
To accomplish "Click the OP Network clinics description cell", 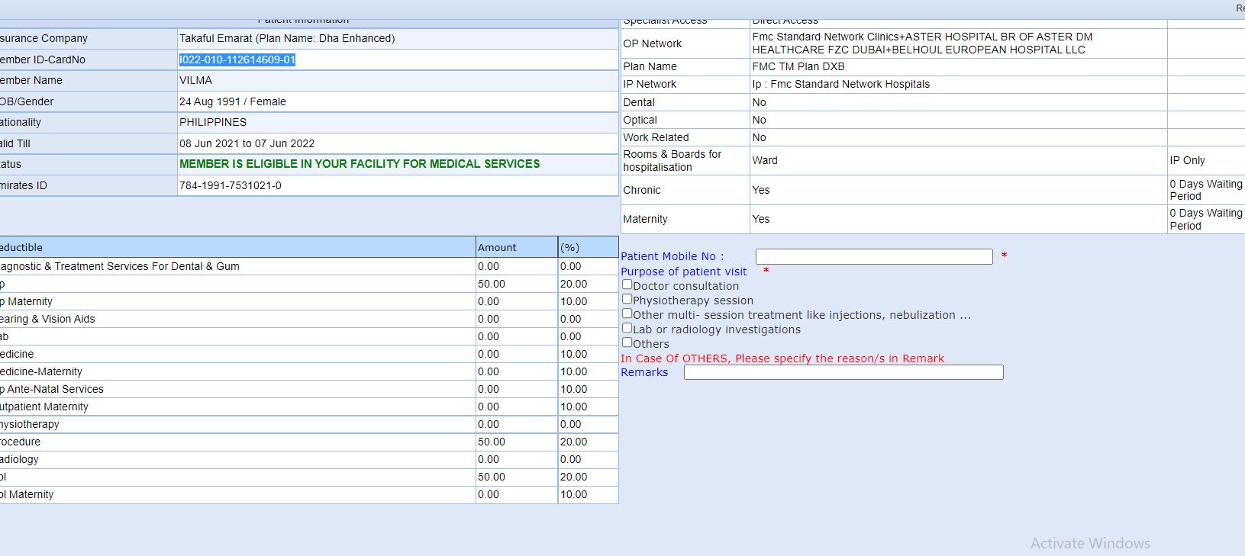I will (x=921, y=43).
